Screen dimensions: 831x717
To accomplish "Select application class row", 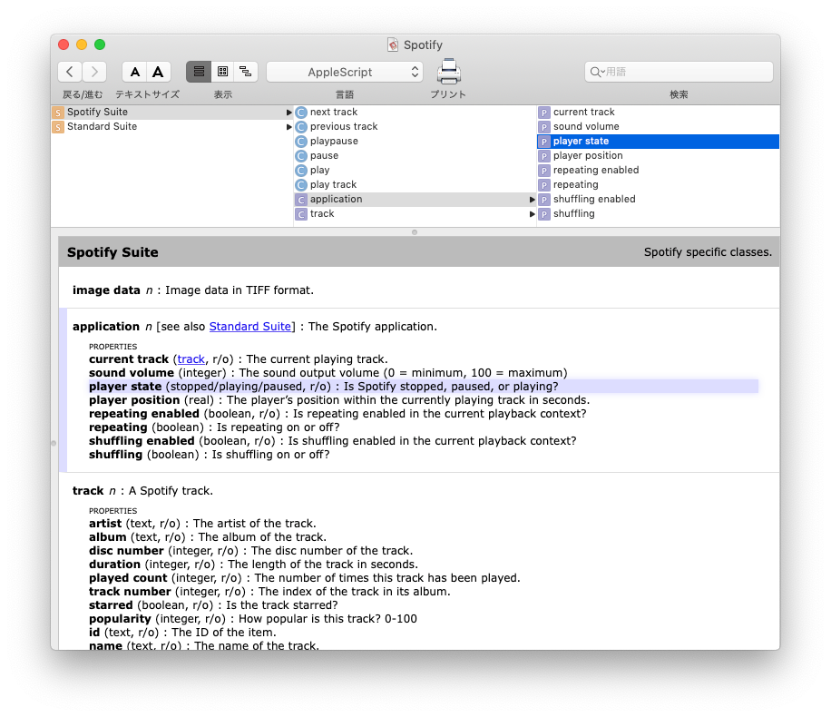I will coord(415,200).
